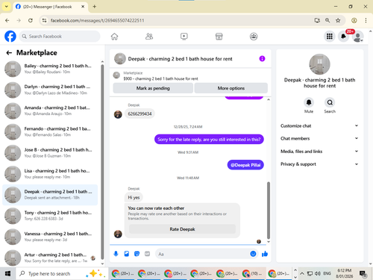The width and height of the screenshot is (373, 280).
Task: Open the new tab plus button
Action: 95,7
